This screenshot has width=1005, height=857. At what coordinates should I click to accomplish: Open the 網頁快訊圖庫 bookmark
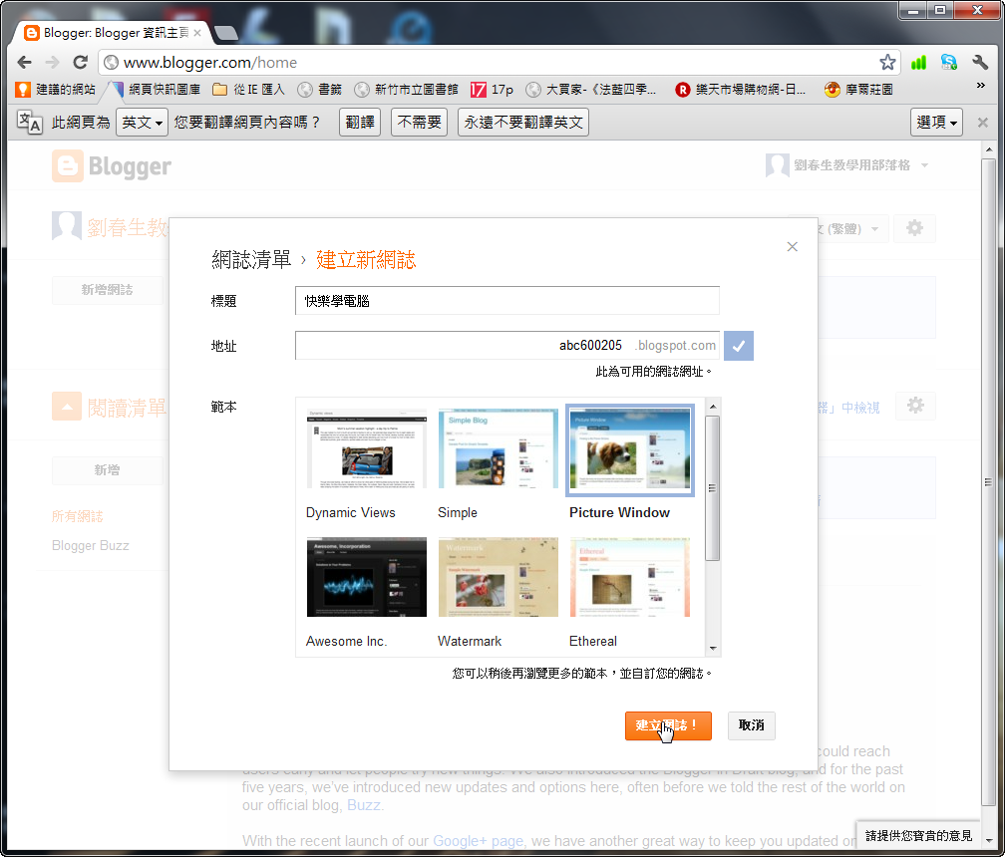coord(156,89)
